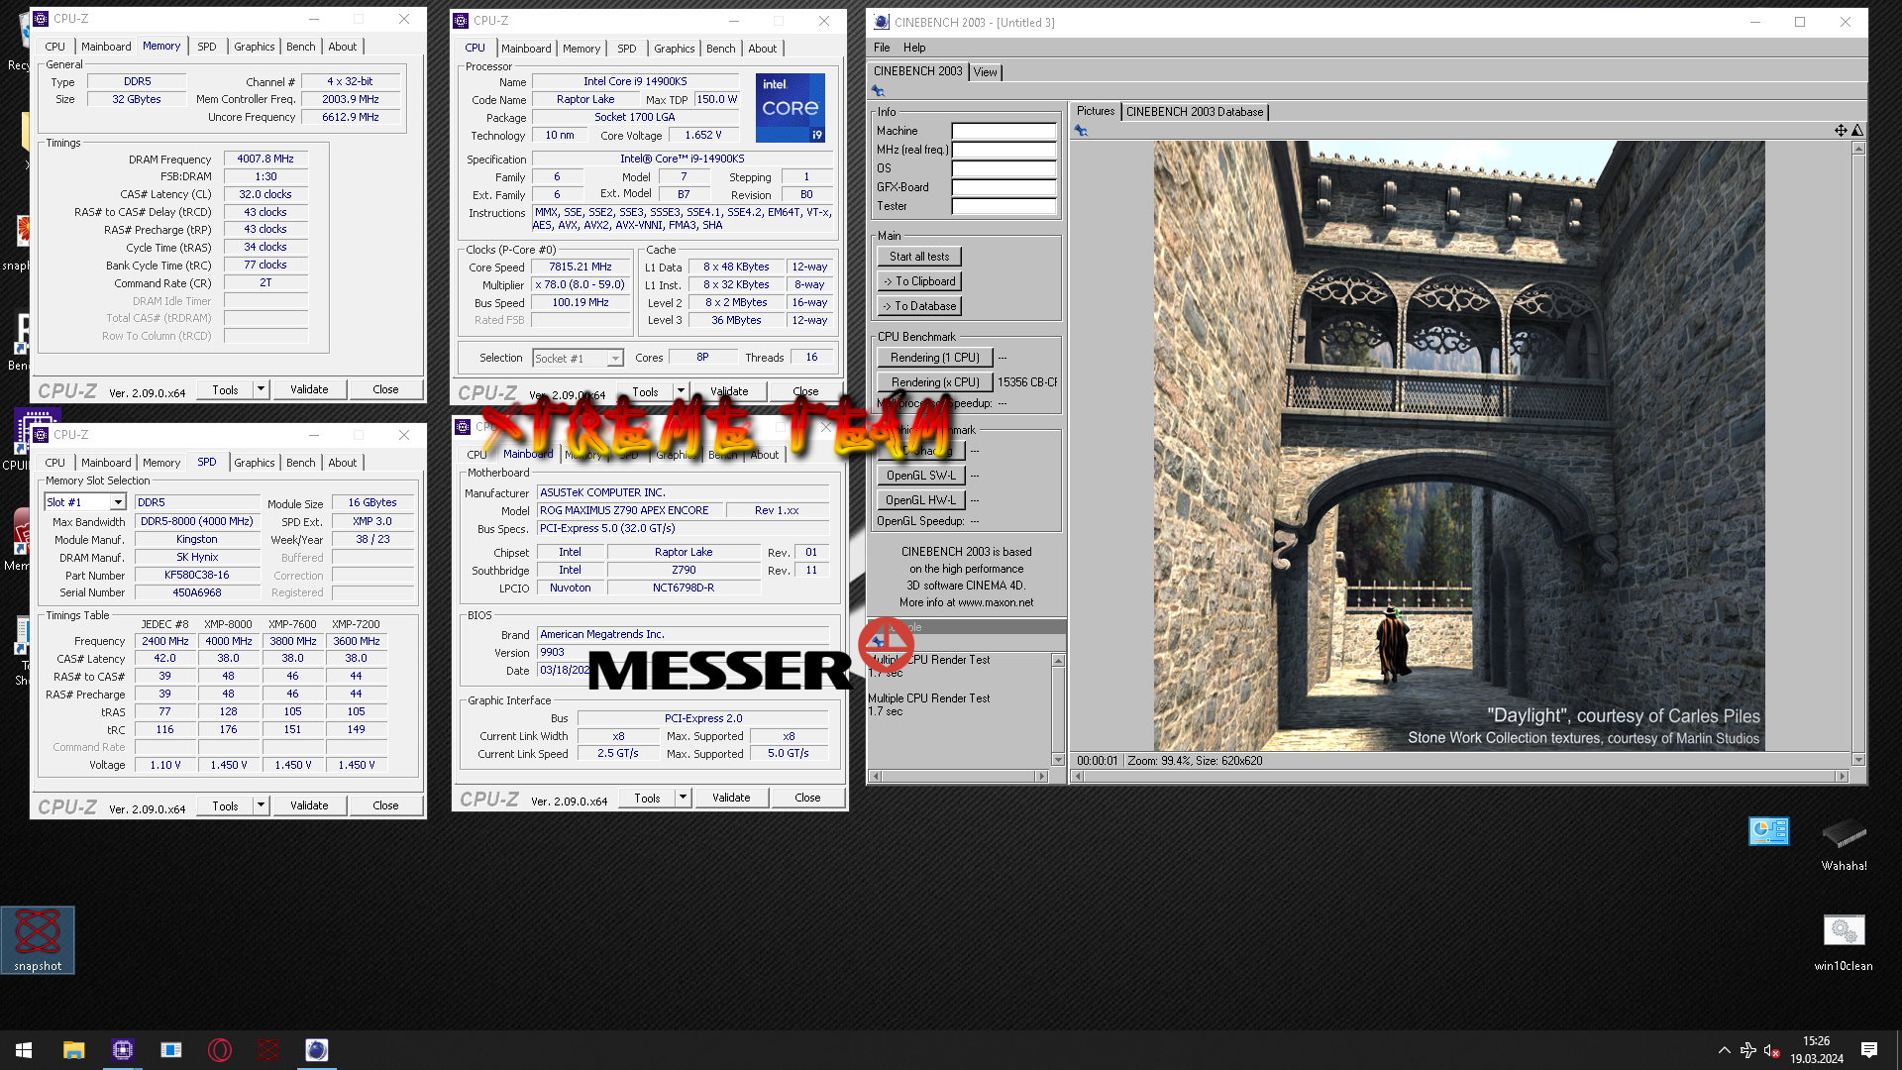1902x1070 pixels.
Task: Click the CPU-Z SPD window title icon
Action: click(41, 434)
